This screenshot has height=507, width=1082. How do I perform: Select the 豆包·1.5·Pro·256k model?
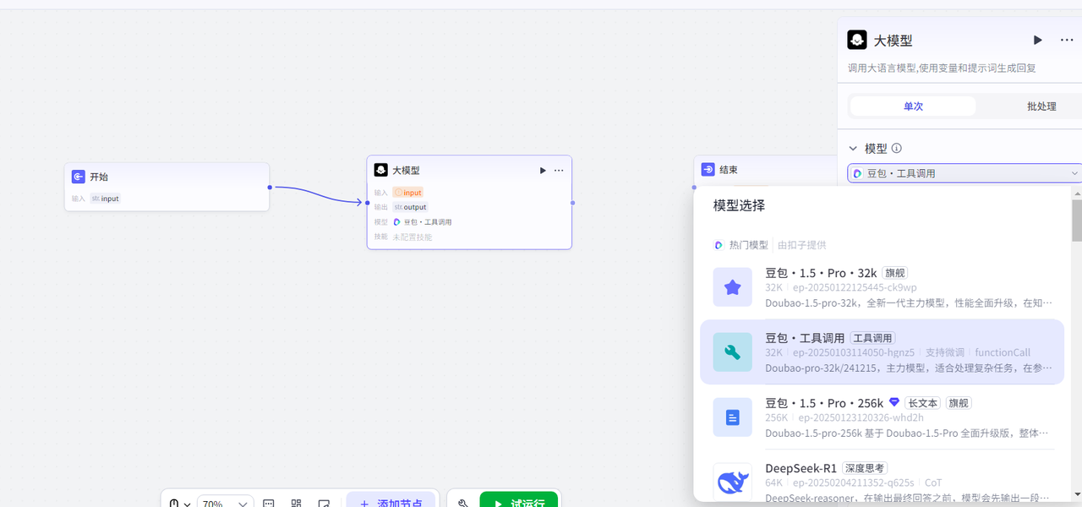click(x=882, y=417)
